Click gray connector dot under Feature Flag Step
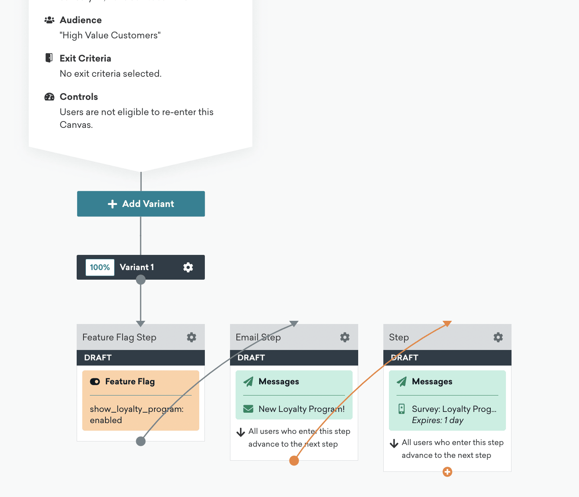The height and width of the screenshot is (497, 579). [141, 441]
